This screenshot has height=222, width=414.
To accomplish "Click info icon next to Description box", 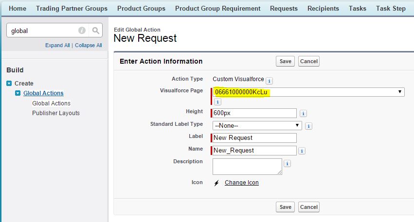I will 288,164.
